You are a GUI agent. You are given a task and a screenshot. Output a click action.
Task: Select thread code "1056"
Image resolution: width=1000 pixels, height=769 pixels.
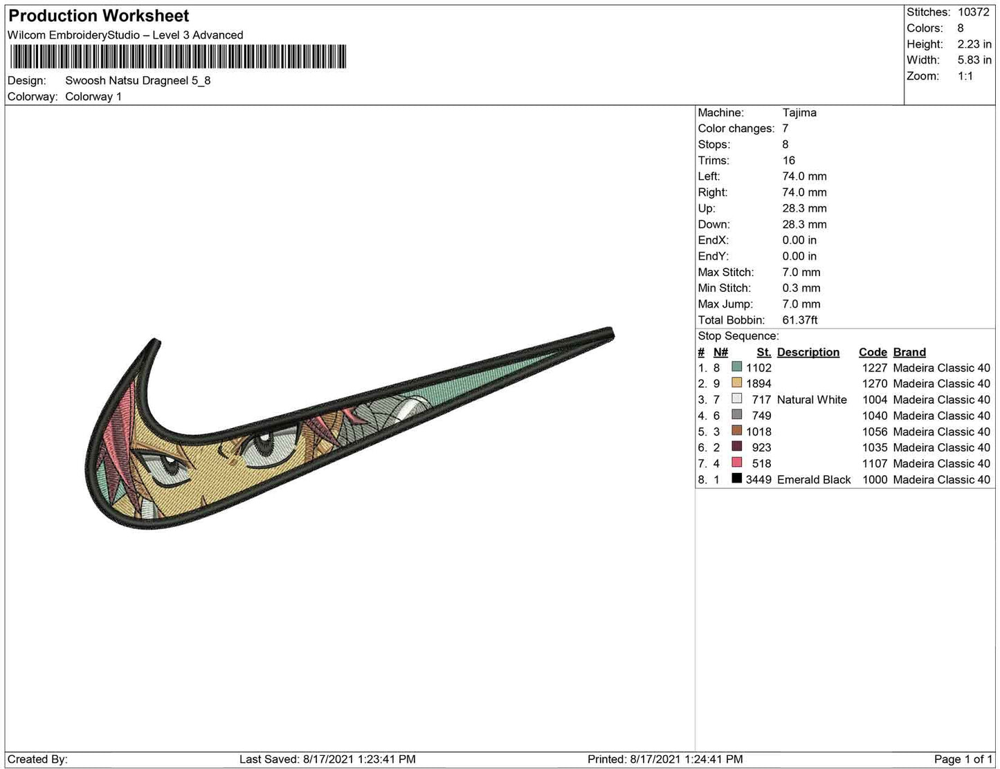click(x=875, y=432)
